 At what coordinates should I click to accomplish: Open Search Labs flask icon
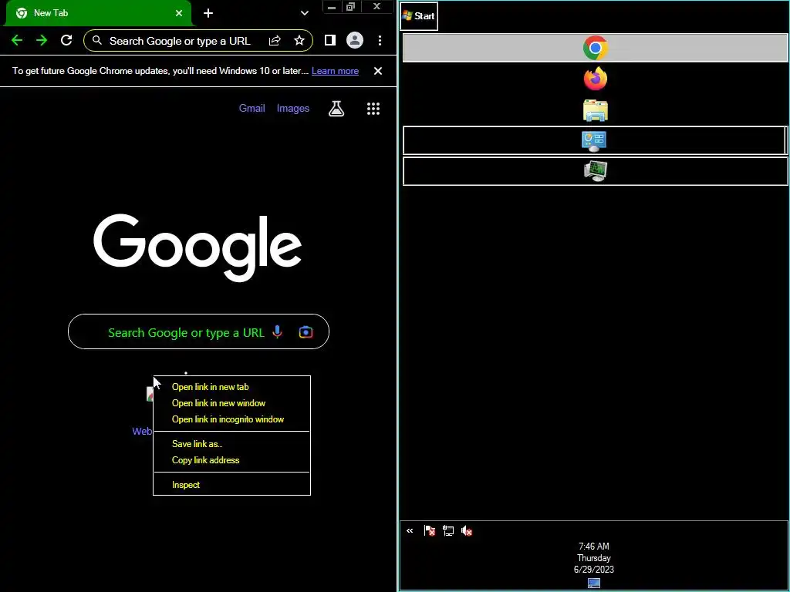coord(336,108)
